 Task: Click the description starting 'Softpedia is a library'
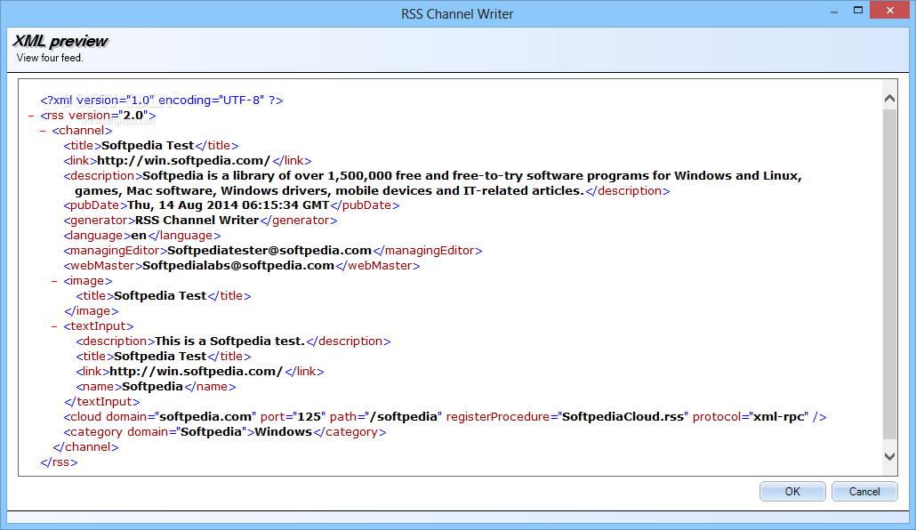click(433, 183)
